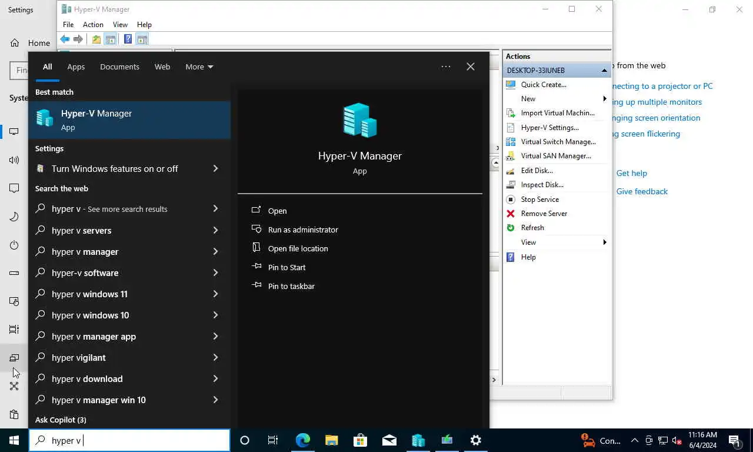Show hidden system tray icons chevron
The width and height of the screenshot is (753, 452).
(x=634, y=440)
